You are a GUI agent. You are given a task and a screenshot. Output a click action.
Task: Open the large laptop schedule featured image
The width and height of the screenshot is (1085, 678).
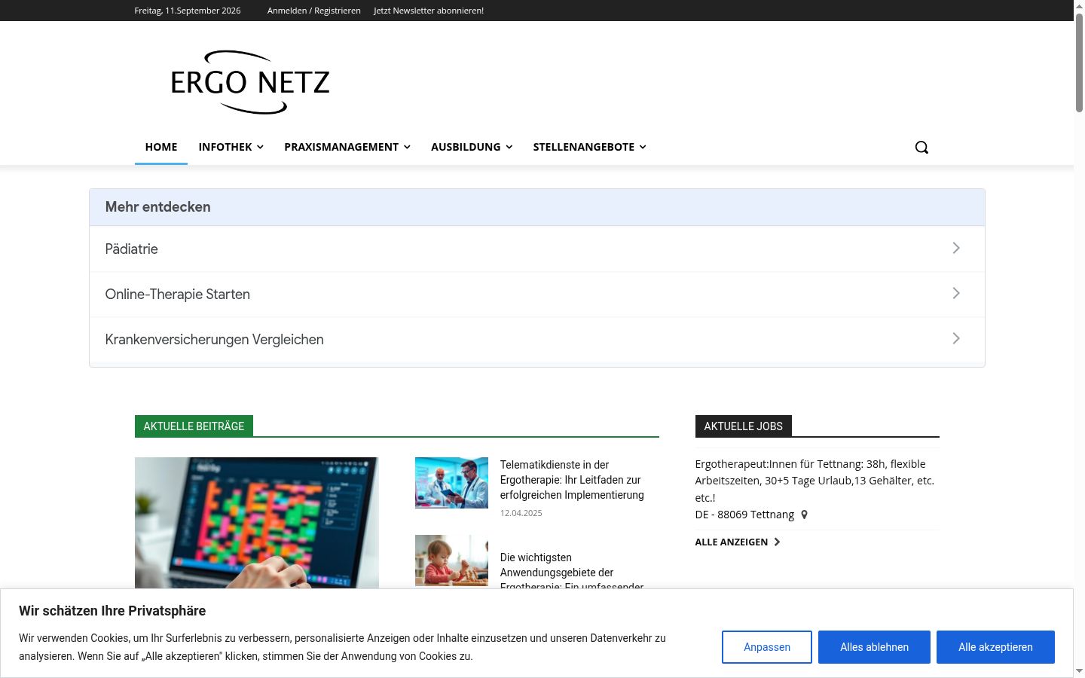click(257, 523)
